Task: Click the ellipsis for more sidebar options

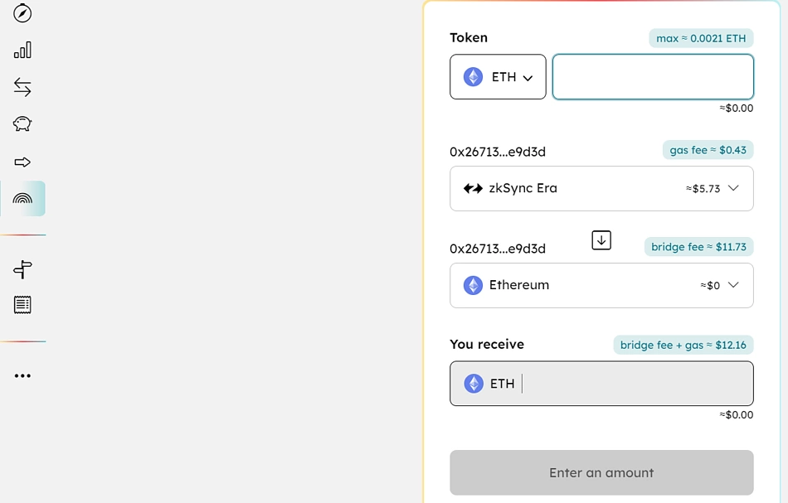Action: [x=22, y=375]
